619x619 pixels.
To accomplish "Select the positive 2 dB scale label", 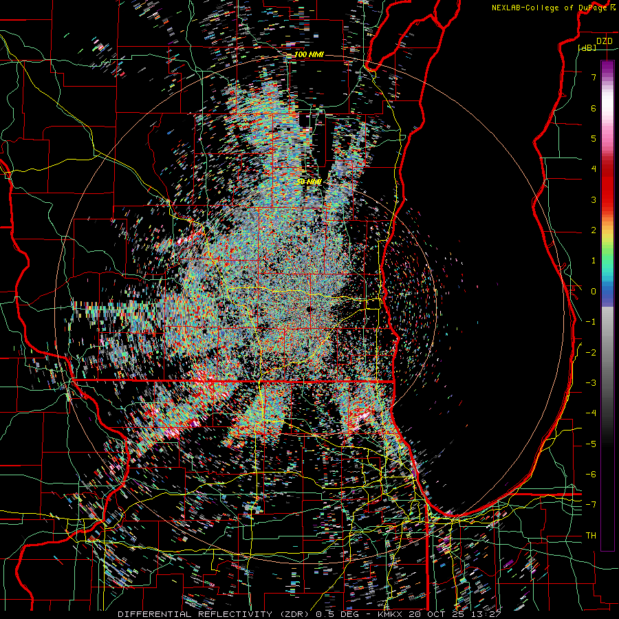I will click(594, 230).
